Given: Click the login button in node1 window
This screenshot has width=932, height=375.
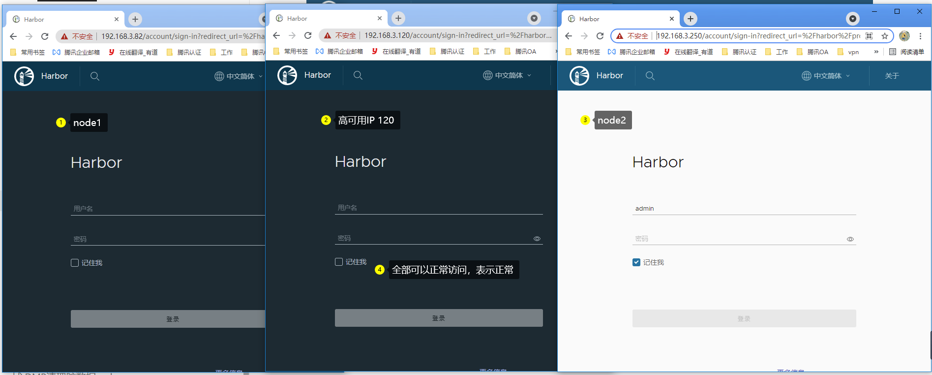Looking at the screenshot, I should pyautogui.click(x=168, y=319).
